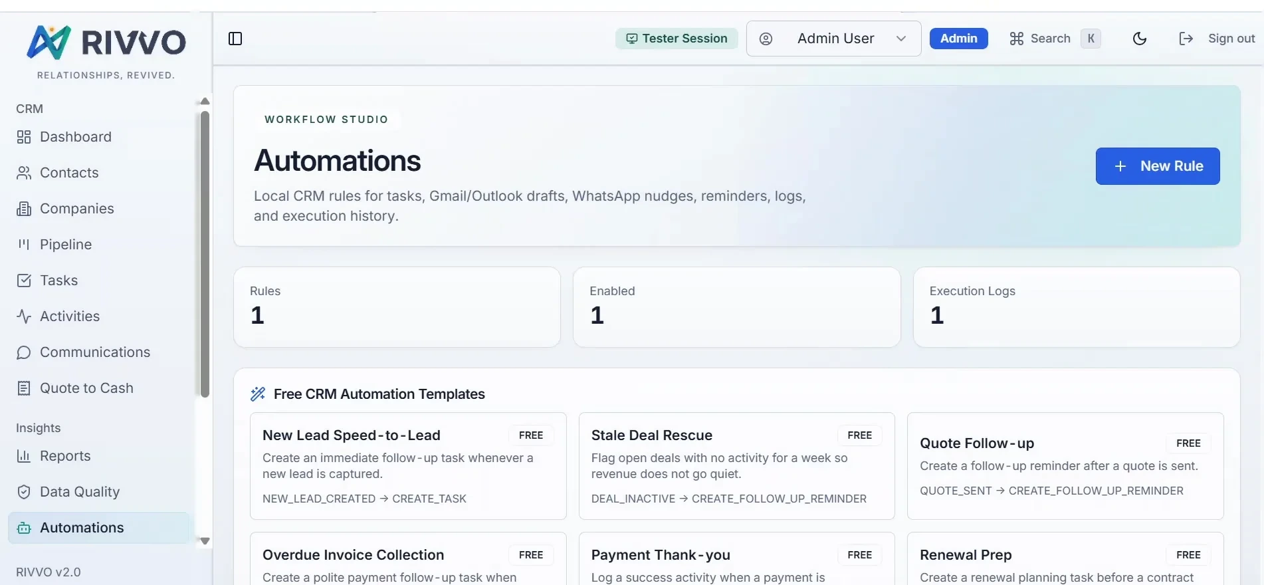1264x585 pixels.
Task: Click the Quote to Cash document icon
Action: click(x=24, y=388)
